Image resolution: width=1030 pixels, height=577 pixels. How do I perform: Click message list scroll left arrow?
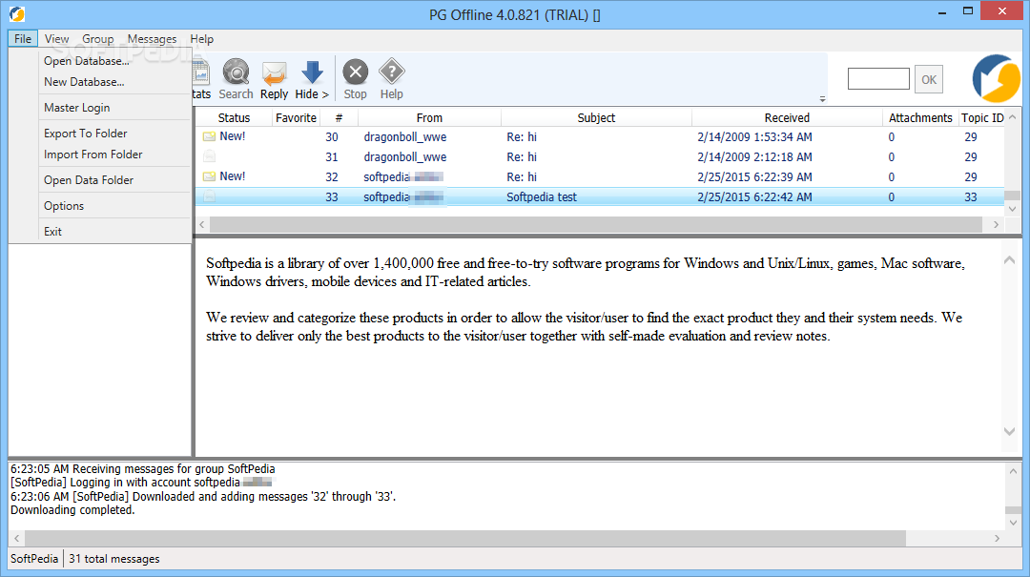(x=202, y=224)
